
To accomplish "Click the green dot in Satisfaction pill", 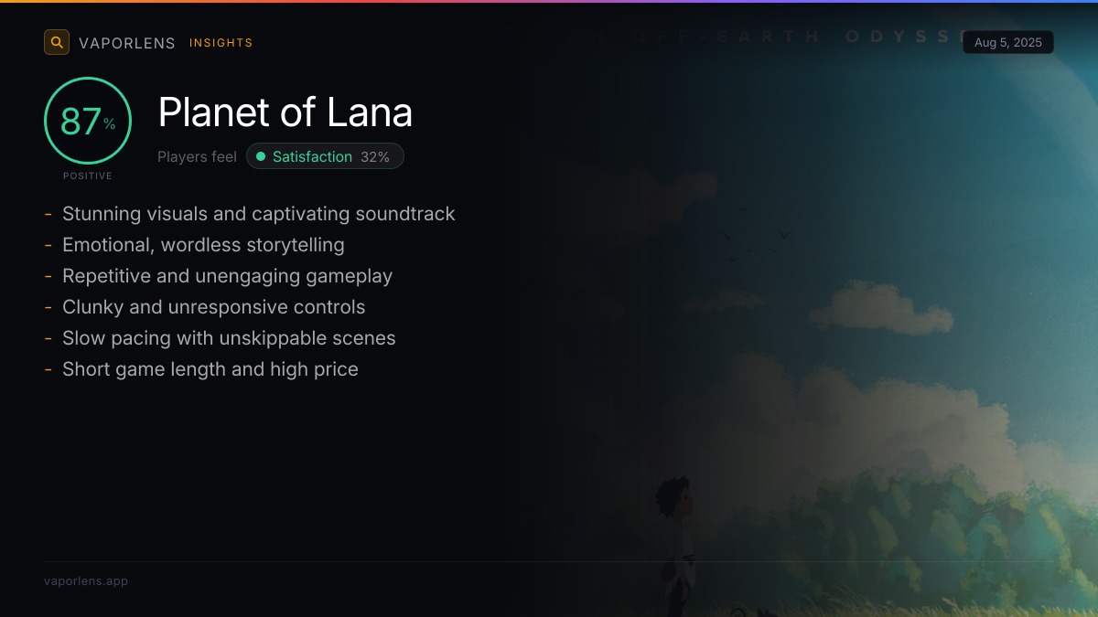I will pyautogui.click(x=261, y=156).
